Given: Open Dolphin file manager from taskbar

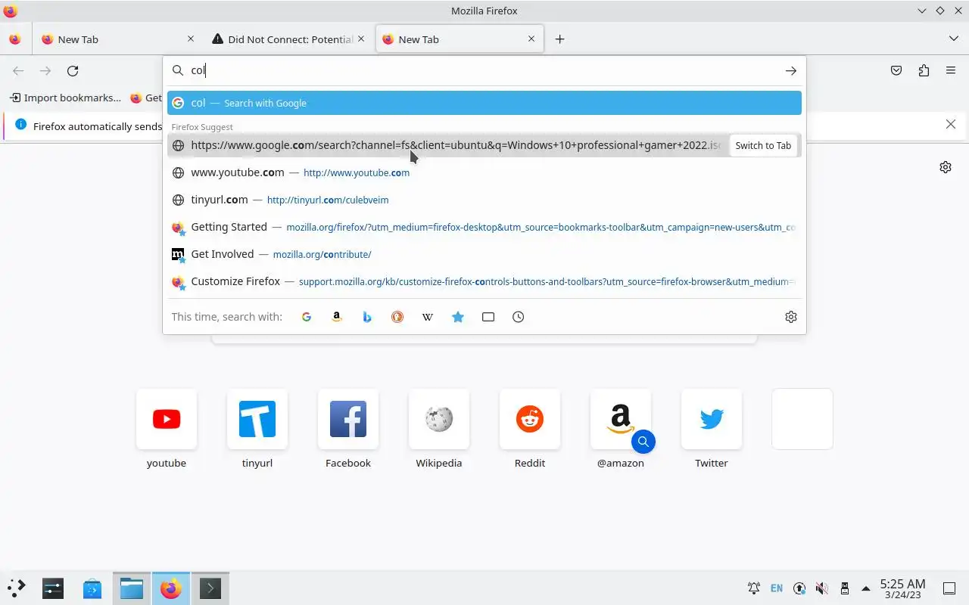Looking at the screenshot, I should pyautogui.click(x=132, y=588).
